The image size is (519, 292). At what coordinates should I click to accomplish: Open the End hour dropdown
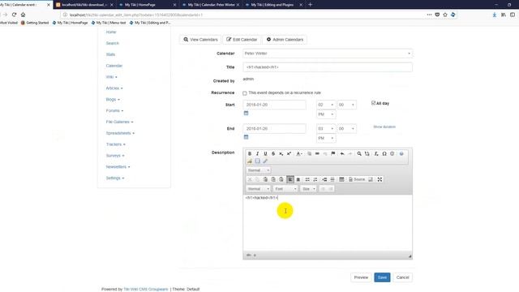pos(326,128)
